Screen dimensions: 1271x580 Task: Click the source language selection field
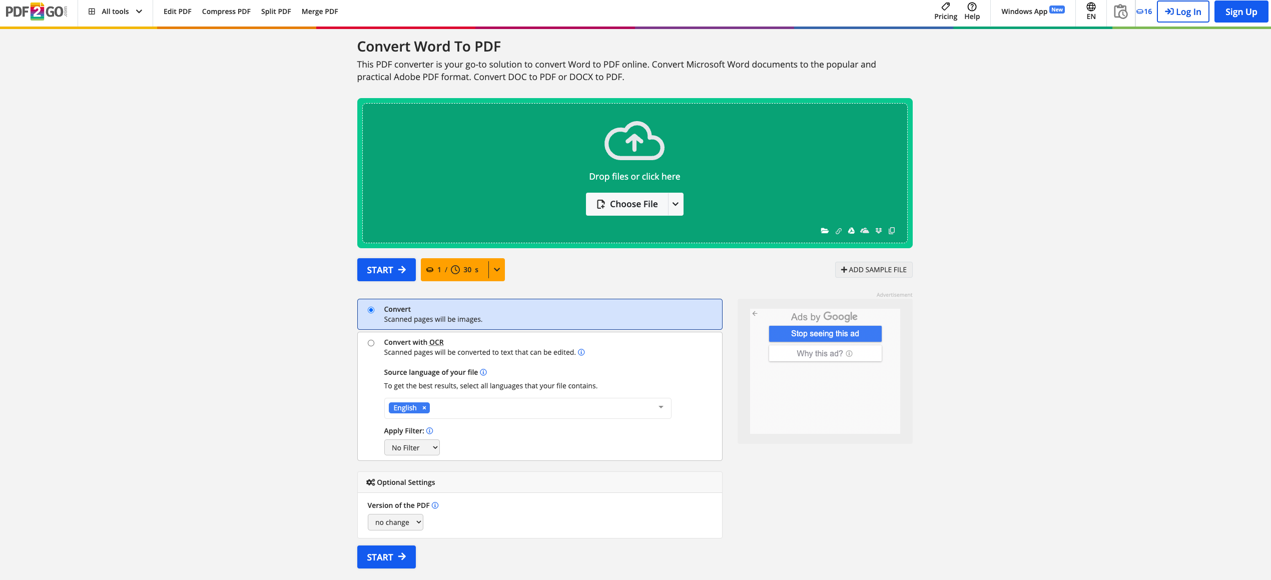[x=540, y=408]
